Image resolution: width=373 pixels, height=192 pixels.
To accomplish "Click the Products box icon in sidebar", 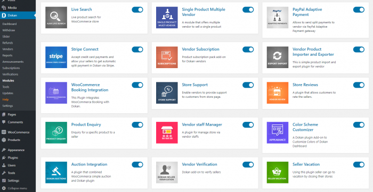I will click(4, 140).
